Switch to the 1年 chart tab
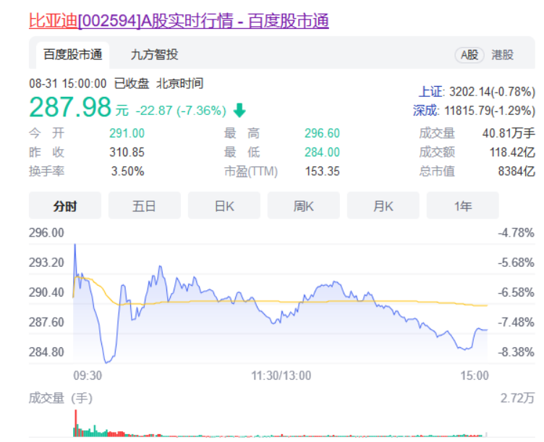Screen dimensions: 544x442 (x=463, y=205)
